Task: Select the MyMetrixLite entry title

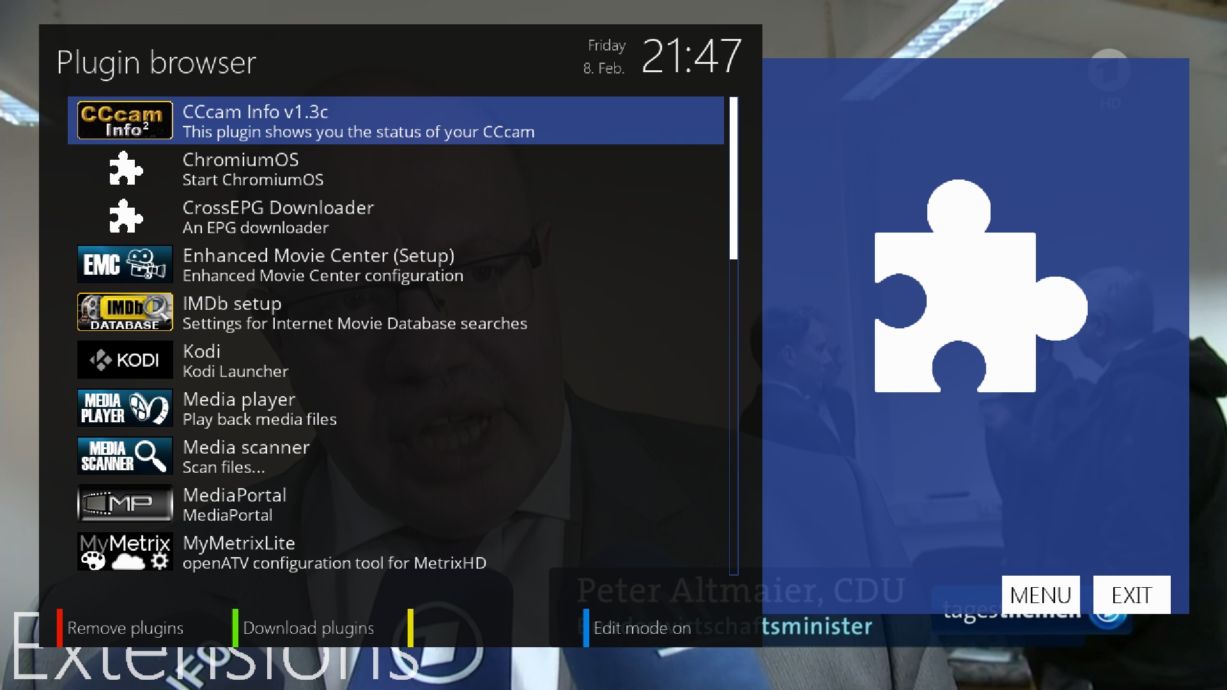Action: (239, 543)
